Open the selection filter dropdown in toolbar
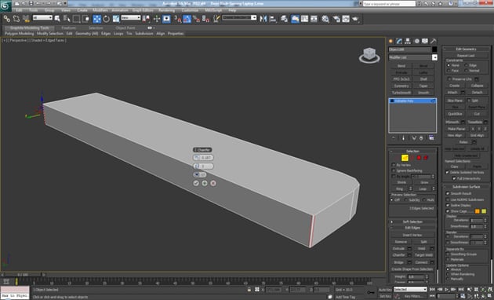 tap(42, 18)
